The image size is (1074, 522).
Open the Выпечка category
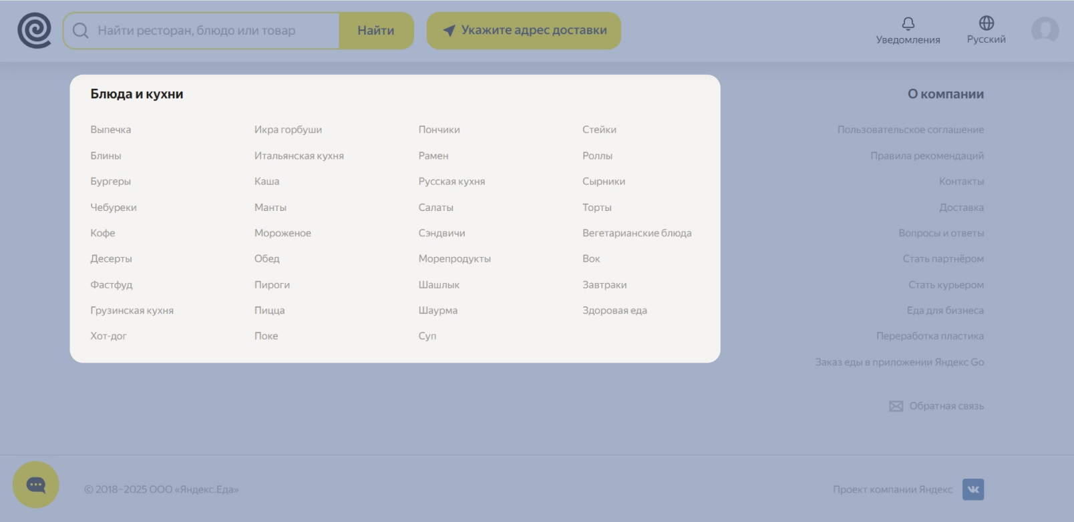click(111, 129)
